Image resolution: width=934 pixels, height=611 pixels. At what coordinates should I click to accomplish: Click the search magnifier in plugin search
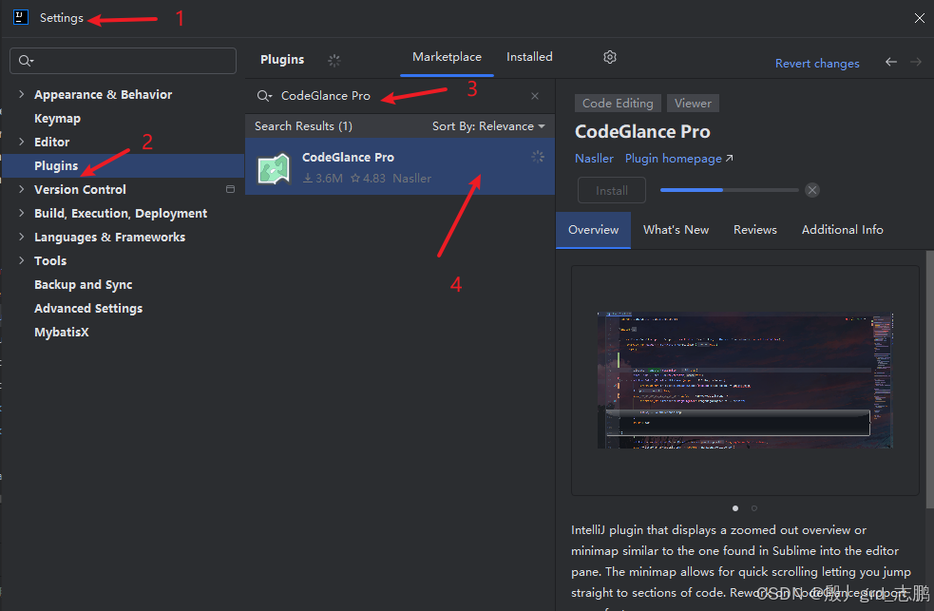coord(264,96)
